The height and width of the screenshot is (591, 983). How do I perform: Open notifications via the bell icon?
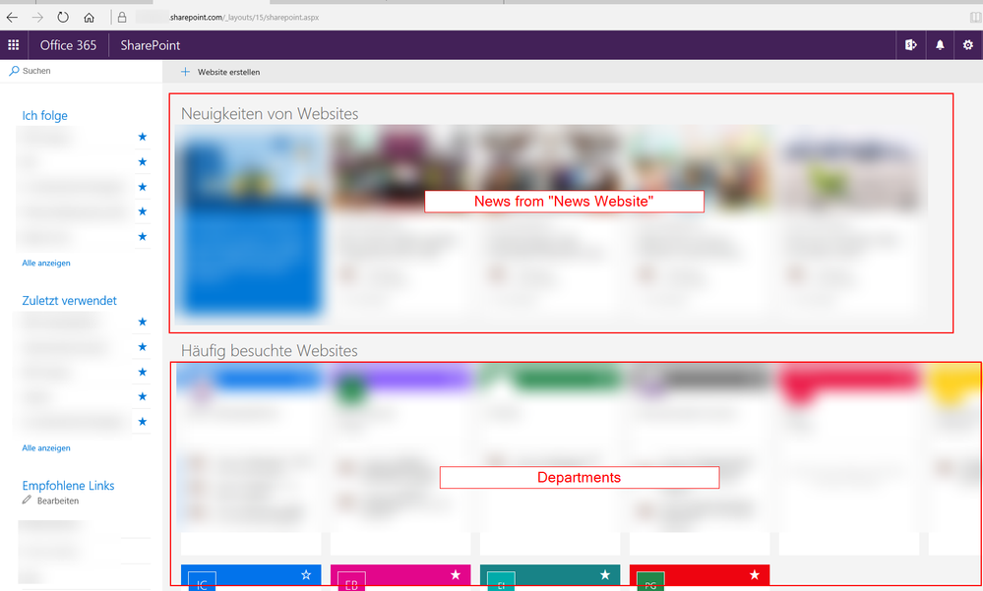(x=939, y=44)
